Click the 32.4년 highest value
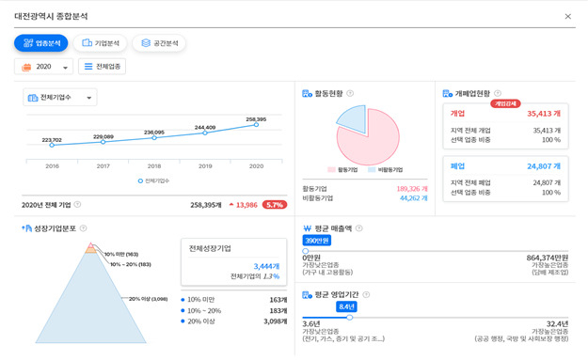The height and width of the screenshot is (360, 588). pyautogui.click(x=557, y=324)
